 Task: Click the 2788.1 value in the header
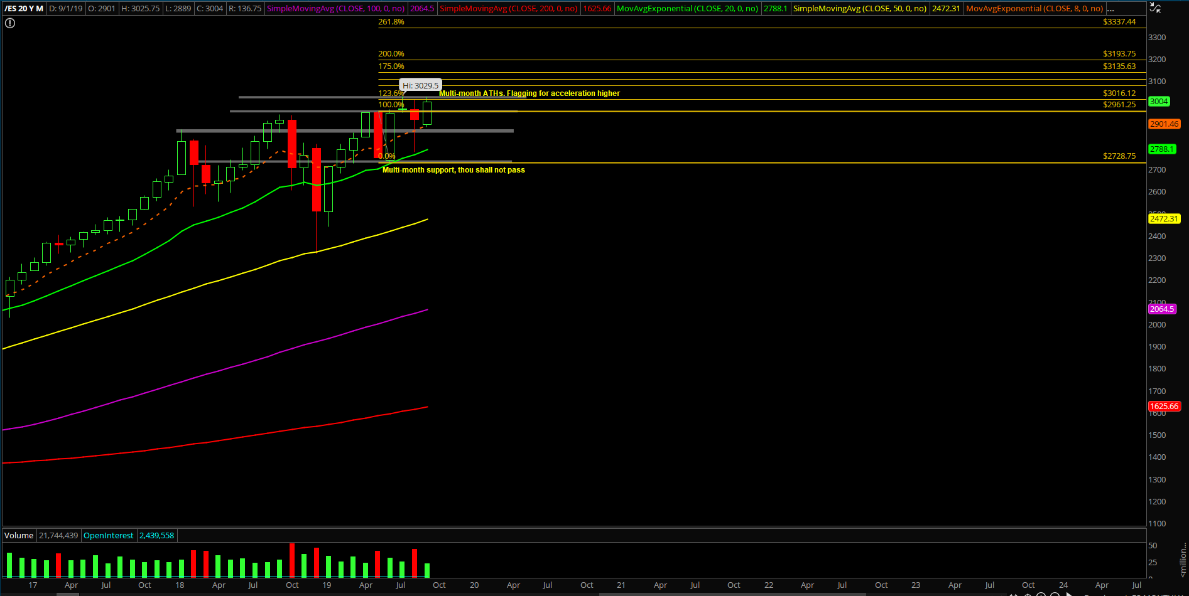coord(775,9)
